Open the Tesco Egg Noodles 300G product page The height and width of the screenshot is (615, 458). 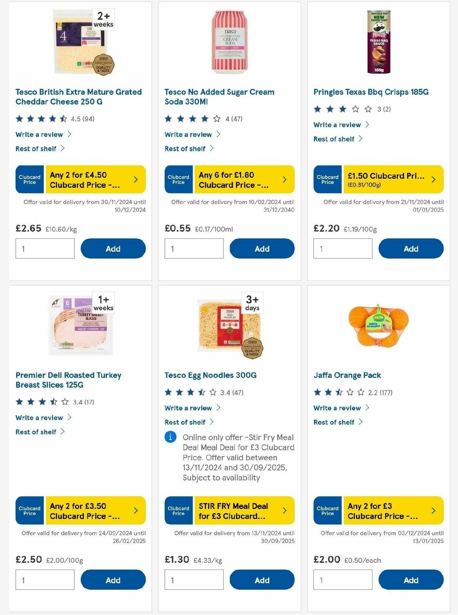(x=211, y=375)
